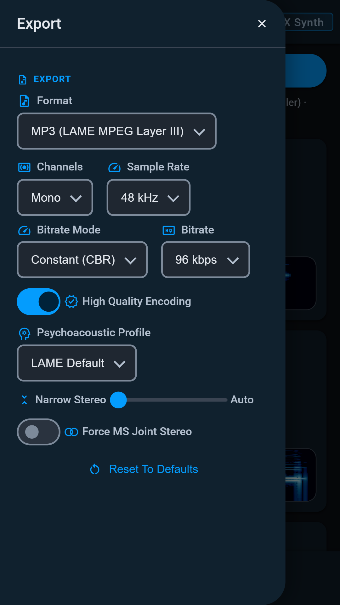The height and width of the screenshot is (605, 340).
Task: Click the Channels speaker icon
Action: pyautogui.click(x=24, y=167)
